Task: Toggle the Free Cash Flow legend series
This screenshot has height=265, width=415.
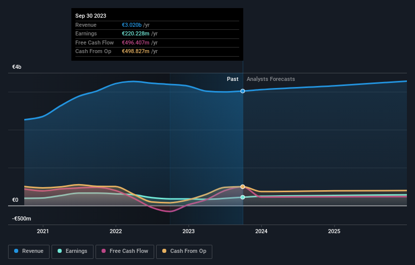Action: [125, 251]
